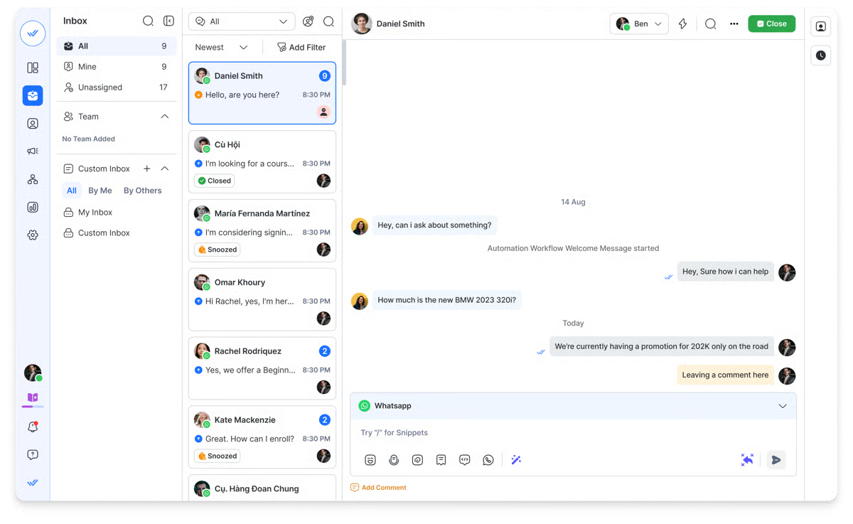Image resolution: width=853 pixels, height=524 pixels.
Task: Open the magic wand AI assist tool
Action: tap(516, 460)
